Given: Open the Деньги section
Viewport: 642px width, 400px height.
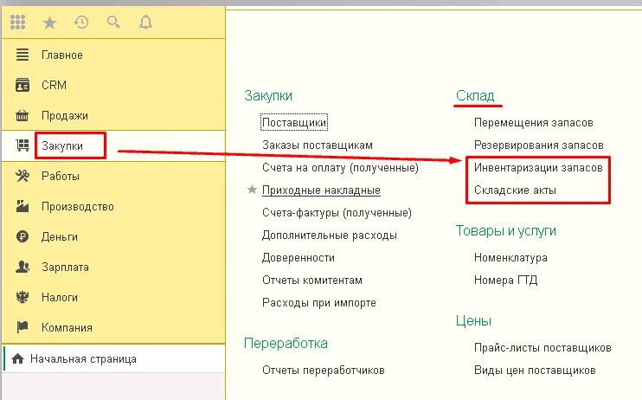Looking at the screenshot, I should 60,237.
